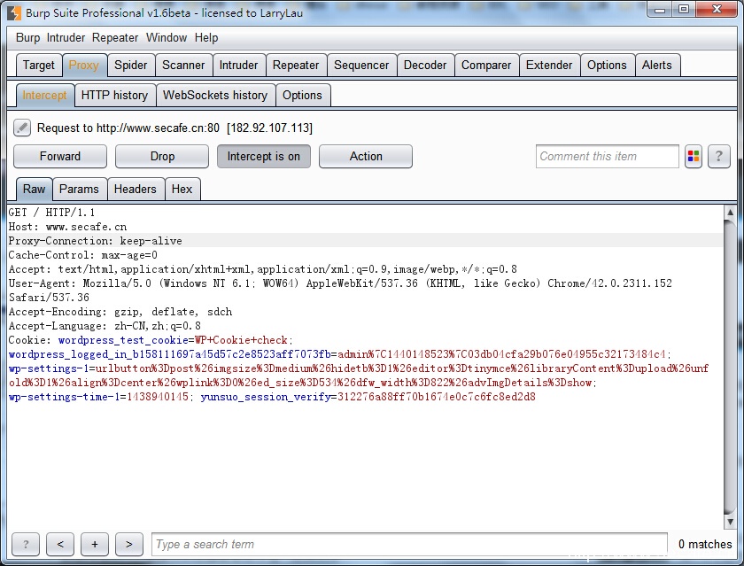Click the edit pencil icon beside Request to
Image resolution: width=744 pixels, height=566 pixels.
pos(22,128)
